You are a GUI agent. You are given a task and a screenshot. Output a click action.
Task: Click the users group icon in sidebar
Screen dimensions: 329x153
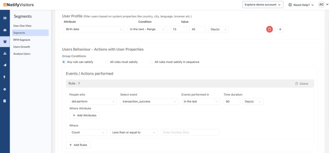click(5, 42)
